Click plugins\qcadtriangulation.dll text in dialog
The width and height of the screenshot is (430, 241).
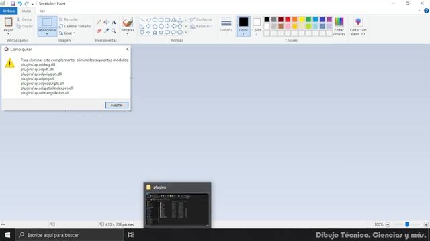(x=45, y=93)
